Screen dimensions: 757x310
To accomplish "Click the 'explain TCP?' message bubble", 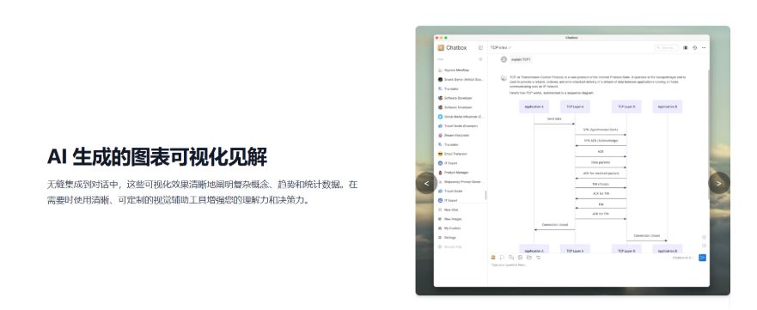I will point(521,59).
